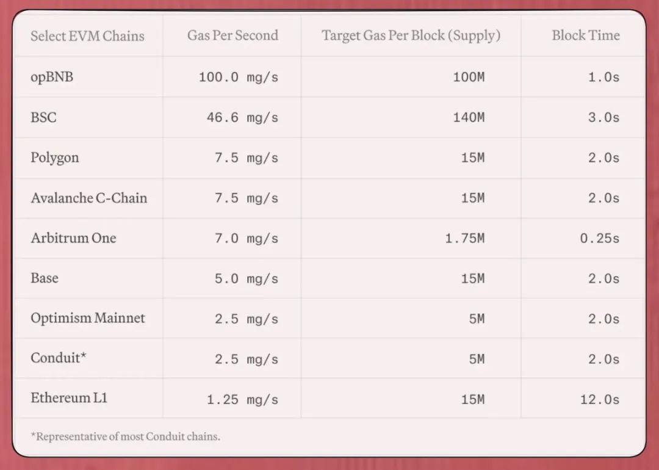Select the BSC chain name

pyautogui.click(x=43, y=117)
